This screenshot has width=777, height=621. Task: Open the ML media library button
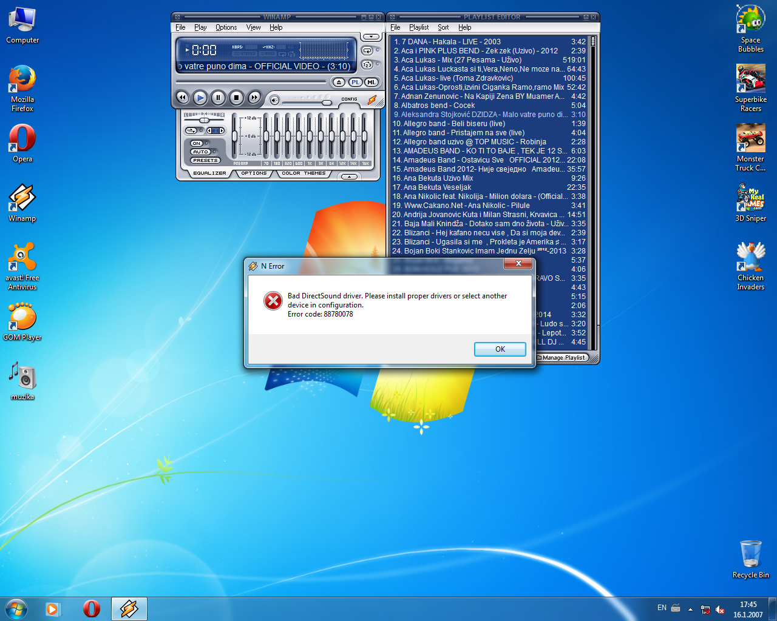pyautogui.click(x=371, y=82)
